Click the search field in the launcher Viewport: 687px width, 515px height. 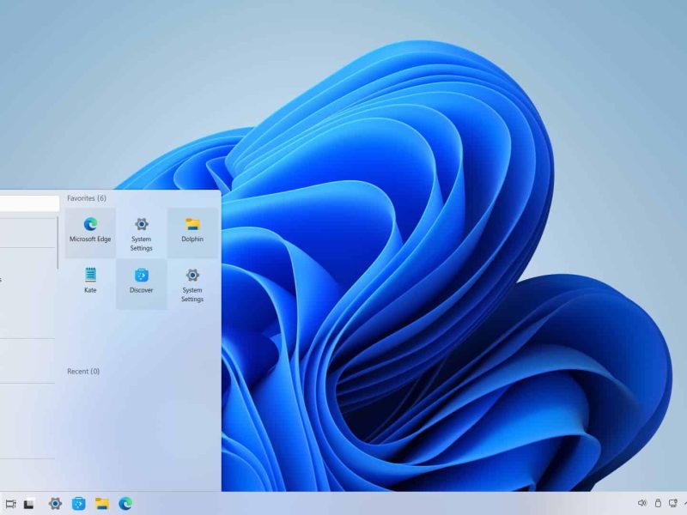(29, 203)
